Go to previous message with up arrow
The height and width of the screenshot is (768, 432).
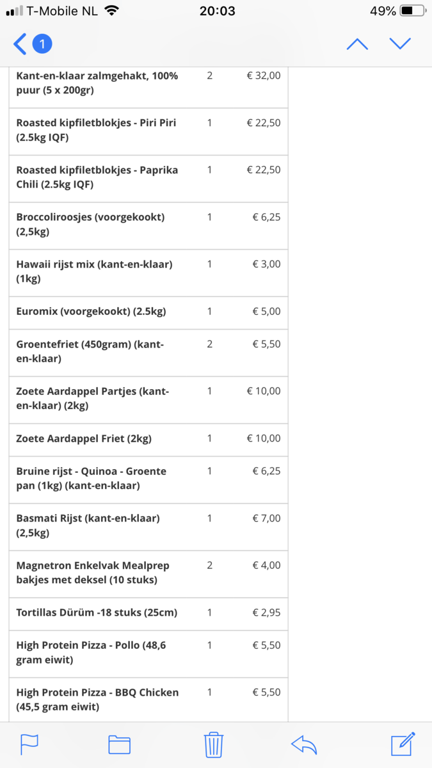click(x=357, y=44)
